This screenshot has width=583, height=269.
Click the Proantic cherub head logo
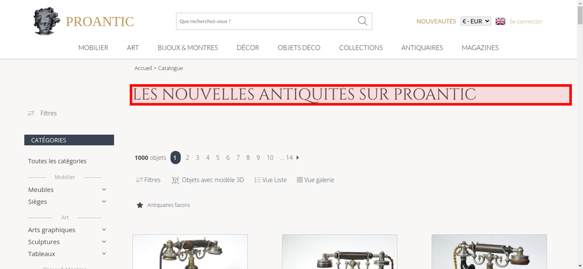[47, 21]
